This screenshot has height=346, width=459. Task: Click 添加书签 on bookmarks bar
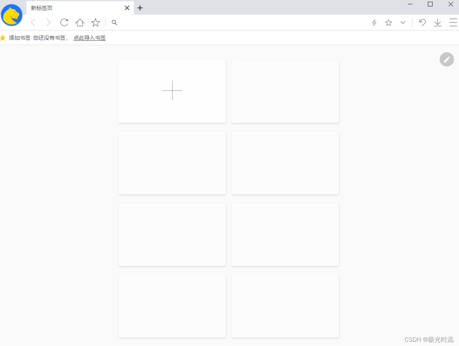20,38
